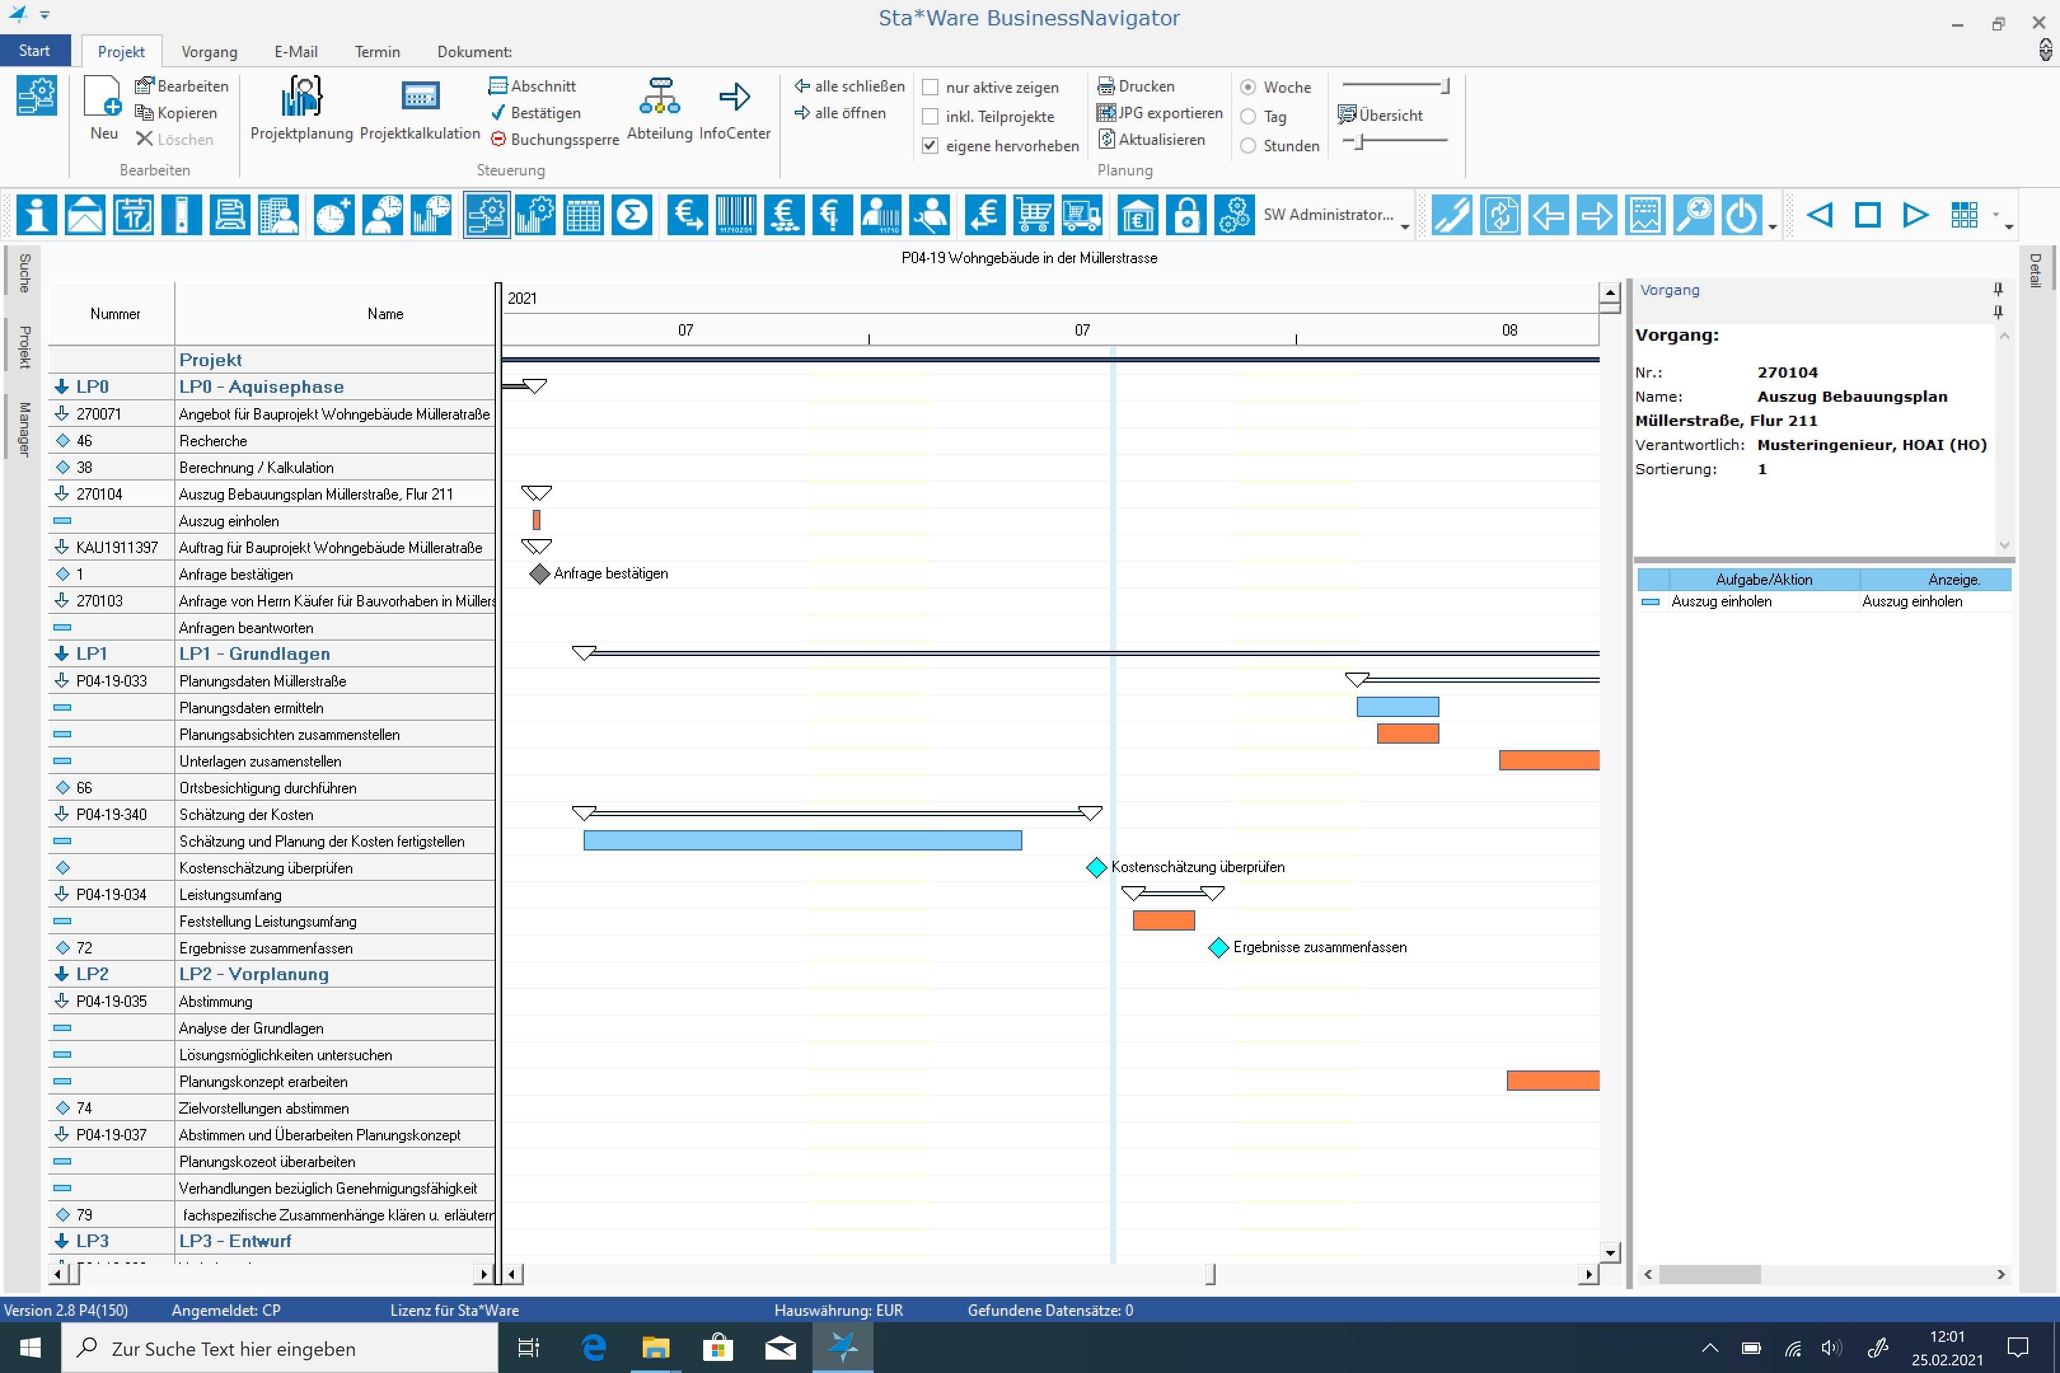Click the Sigma sum toolbar icon
This screenshot has height=1373, width=2060.
[x=631, y=215]
